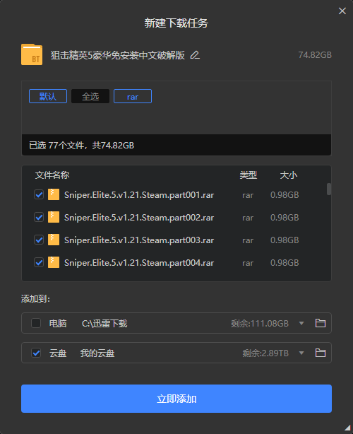Open folder browser for 云盘 location
The height and width of the screenshot is (434, 353).
click(x=321, y=353)
